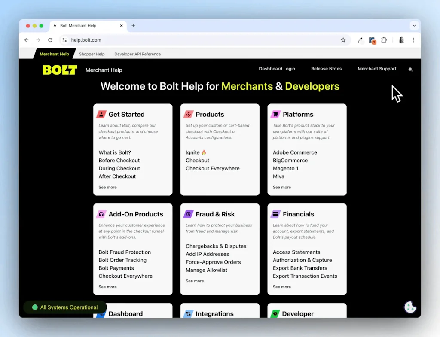This screenshot has width=440, height=337.
Task: Click the "What is Bolt?" link
Action: 114,152
